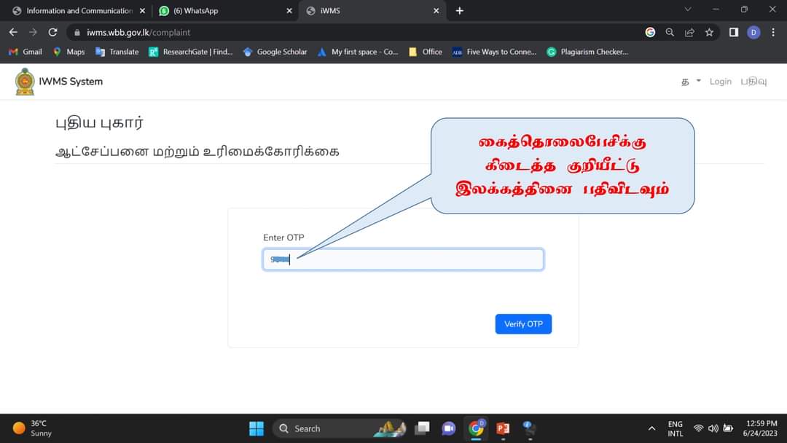Reload the page with refresh icon
The width and height of the screenshot is (787, 443).
coord(52,32)
